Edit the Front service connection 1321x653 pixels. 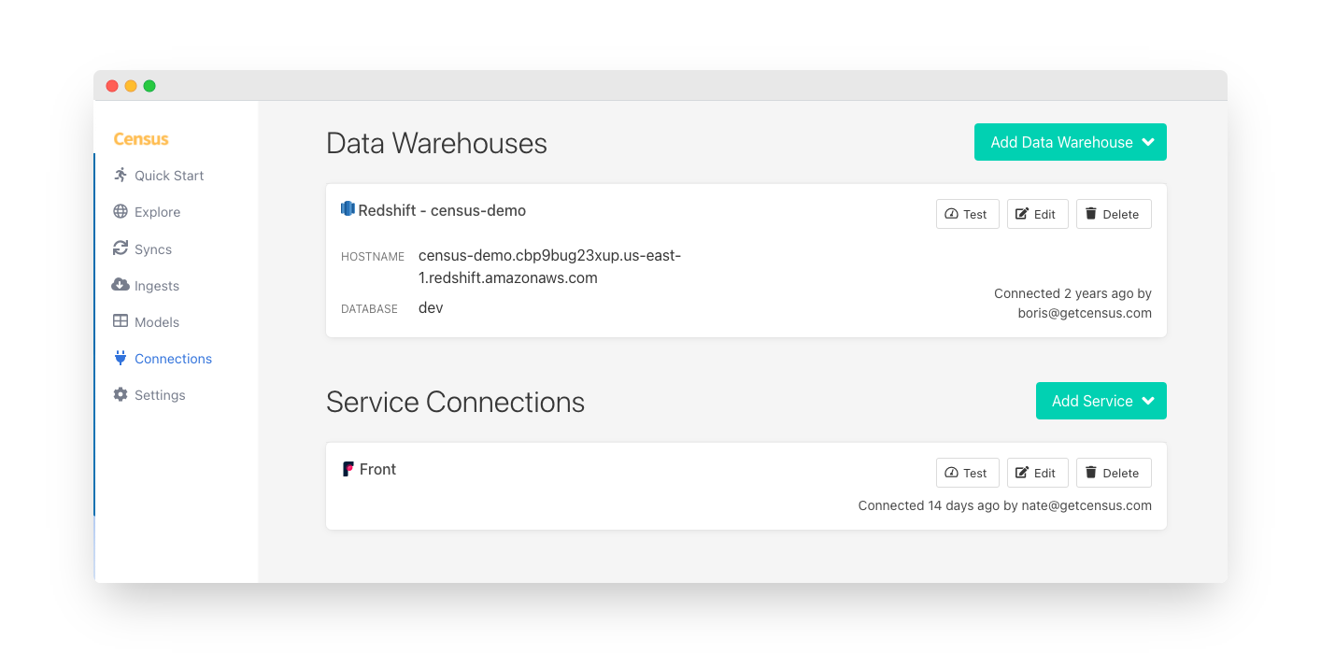pos(1037,473)
